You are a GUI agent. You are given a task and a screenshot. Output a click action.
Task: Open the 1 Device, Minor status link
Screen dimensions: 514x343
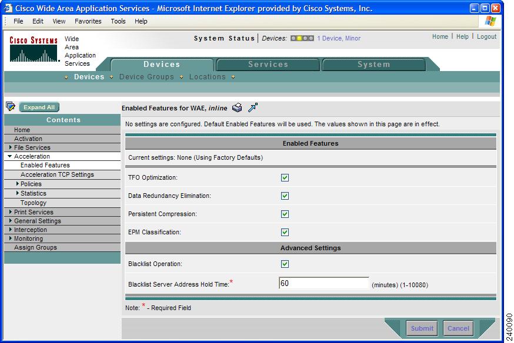point(339,38)
